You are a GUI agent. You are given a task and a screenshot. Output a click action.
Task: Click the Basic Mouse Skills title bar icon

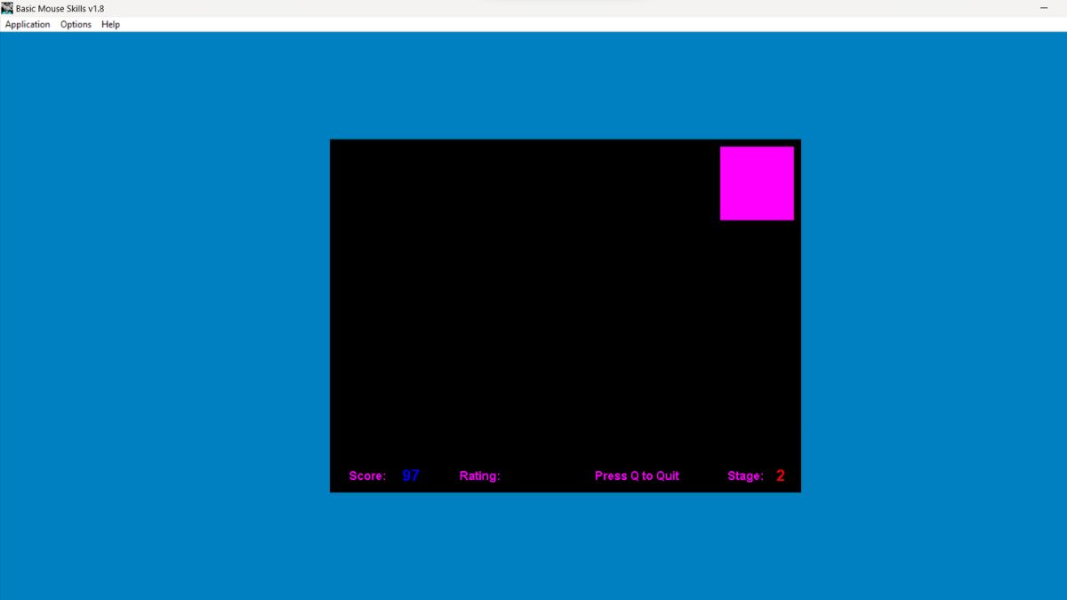[x=7, y=7]
